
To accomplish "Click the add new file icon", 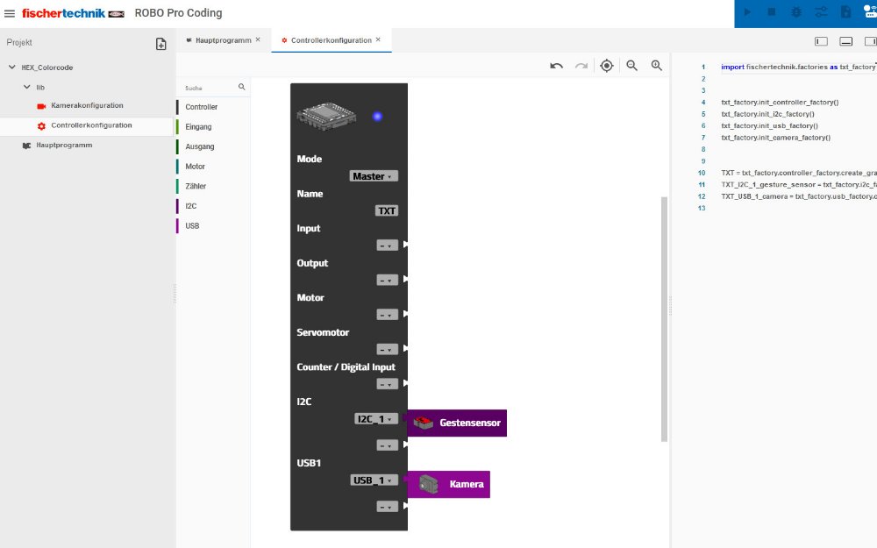I will pos(160,44).
